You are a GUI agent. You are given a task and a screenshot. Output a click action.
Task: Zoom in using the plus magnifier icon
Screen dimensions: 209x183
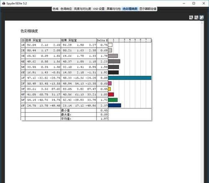click(x=191, y=18)
